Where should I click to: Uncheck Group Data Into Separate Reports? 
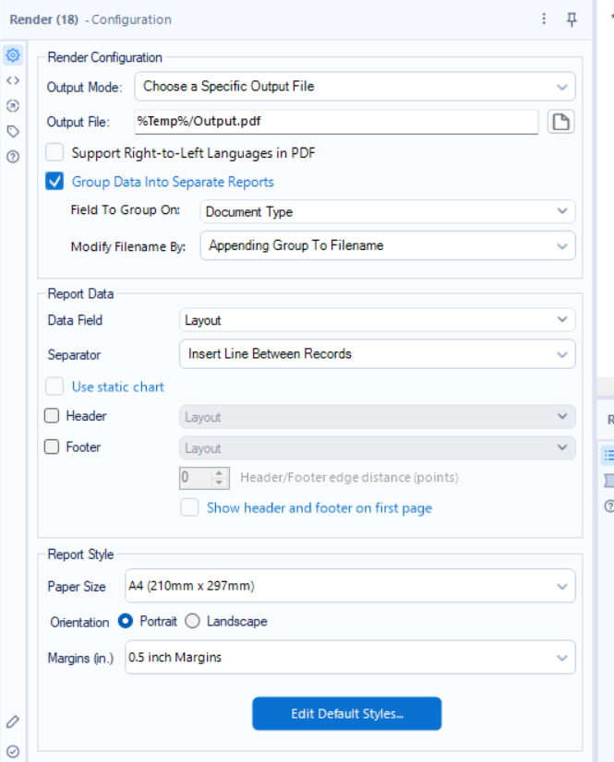point(54,182)
